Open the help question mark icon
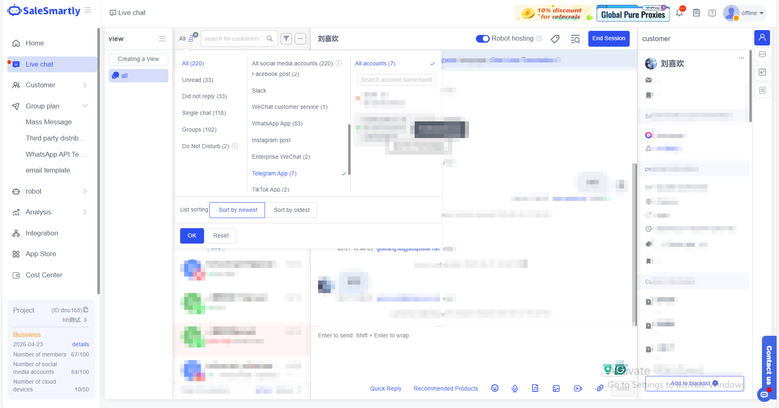The image size is (779, 408). point(712,13)
